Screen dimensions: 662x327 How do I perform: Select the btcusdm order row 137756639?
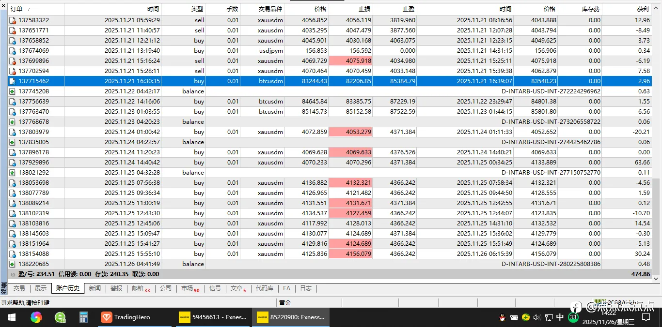point(330,102)
